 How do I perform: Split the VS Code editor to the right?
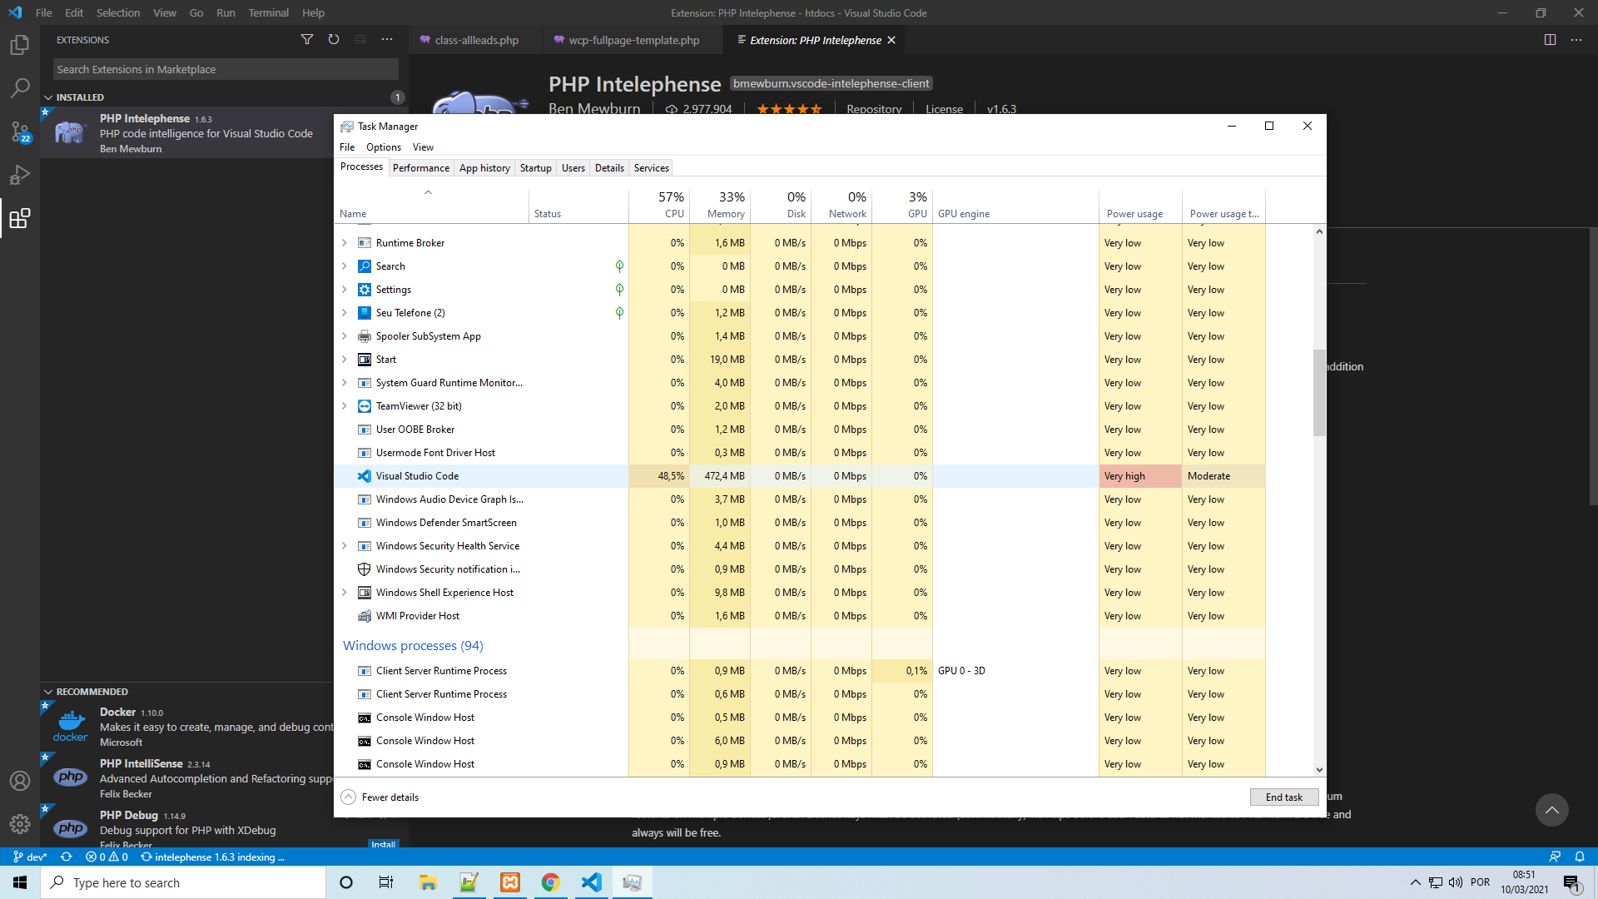tap(1550, 39)
